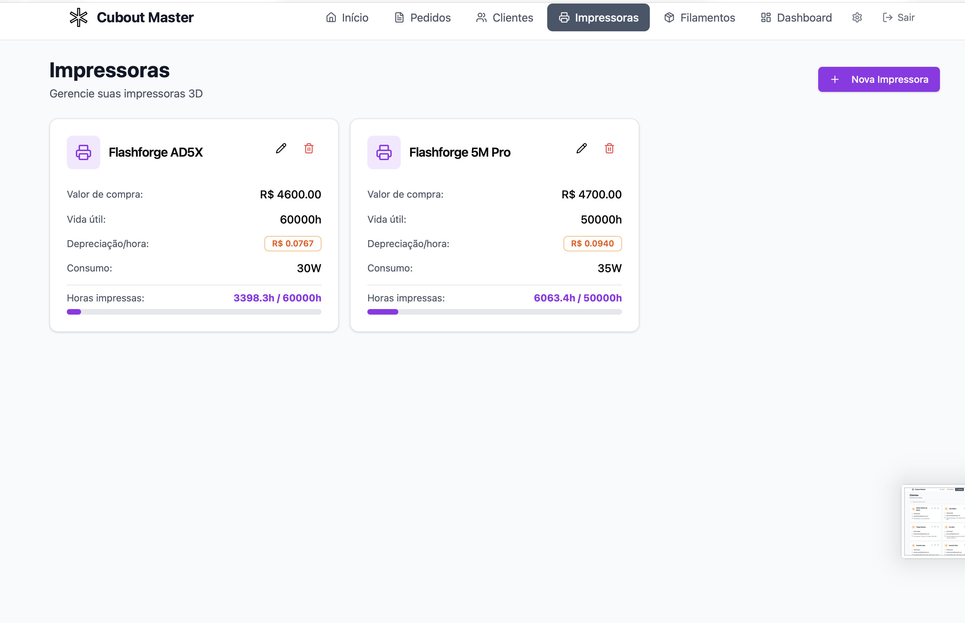Click the Flashforge AD5X hours progress bar

click(x=194, y=312)
